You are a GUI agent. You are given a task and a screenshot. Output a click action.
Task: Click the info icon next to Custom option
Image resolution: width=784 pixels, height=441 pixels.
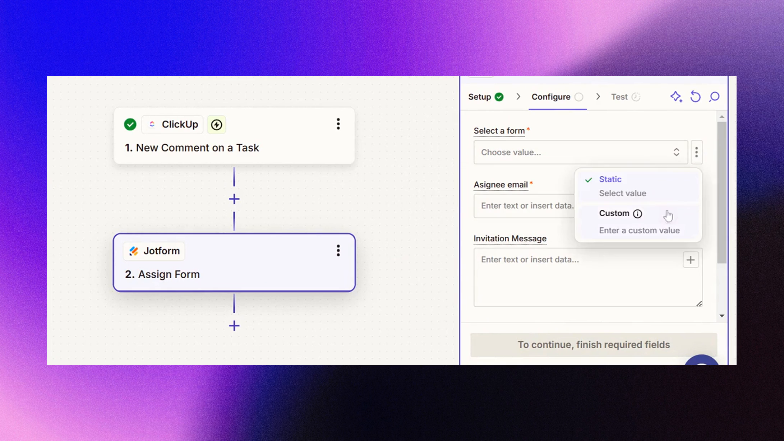pyautogui.click(x=638, y=214)
